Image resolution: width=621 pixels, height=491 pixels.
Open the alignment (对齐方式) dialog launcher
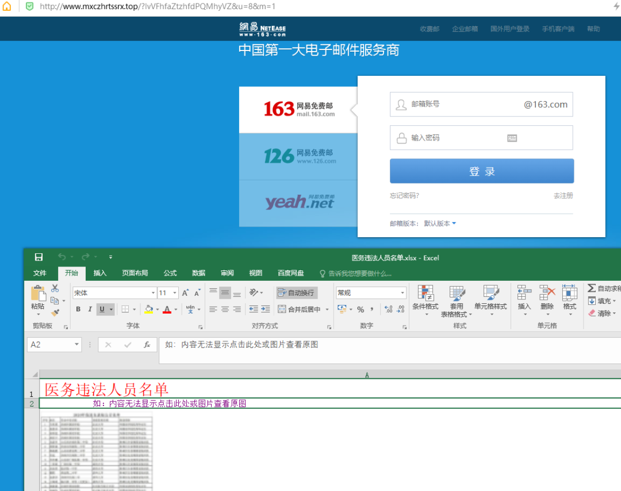pyautogui.click(x=329, y=327)
